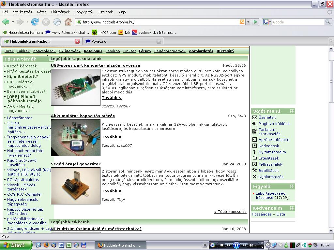Viewport: 334px width, 250px height.
Task: Click the Értesítések magnifier icon
Action: tap(255, 158)
